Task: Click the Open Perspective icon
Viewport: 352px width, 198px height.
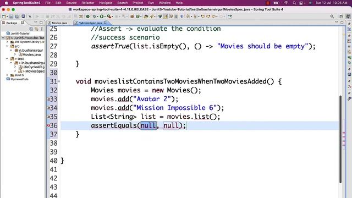Action: pyautogui.click(x=341, y=16)
